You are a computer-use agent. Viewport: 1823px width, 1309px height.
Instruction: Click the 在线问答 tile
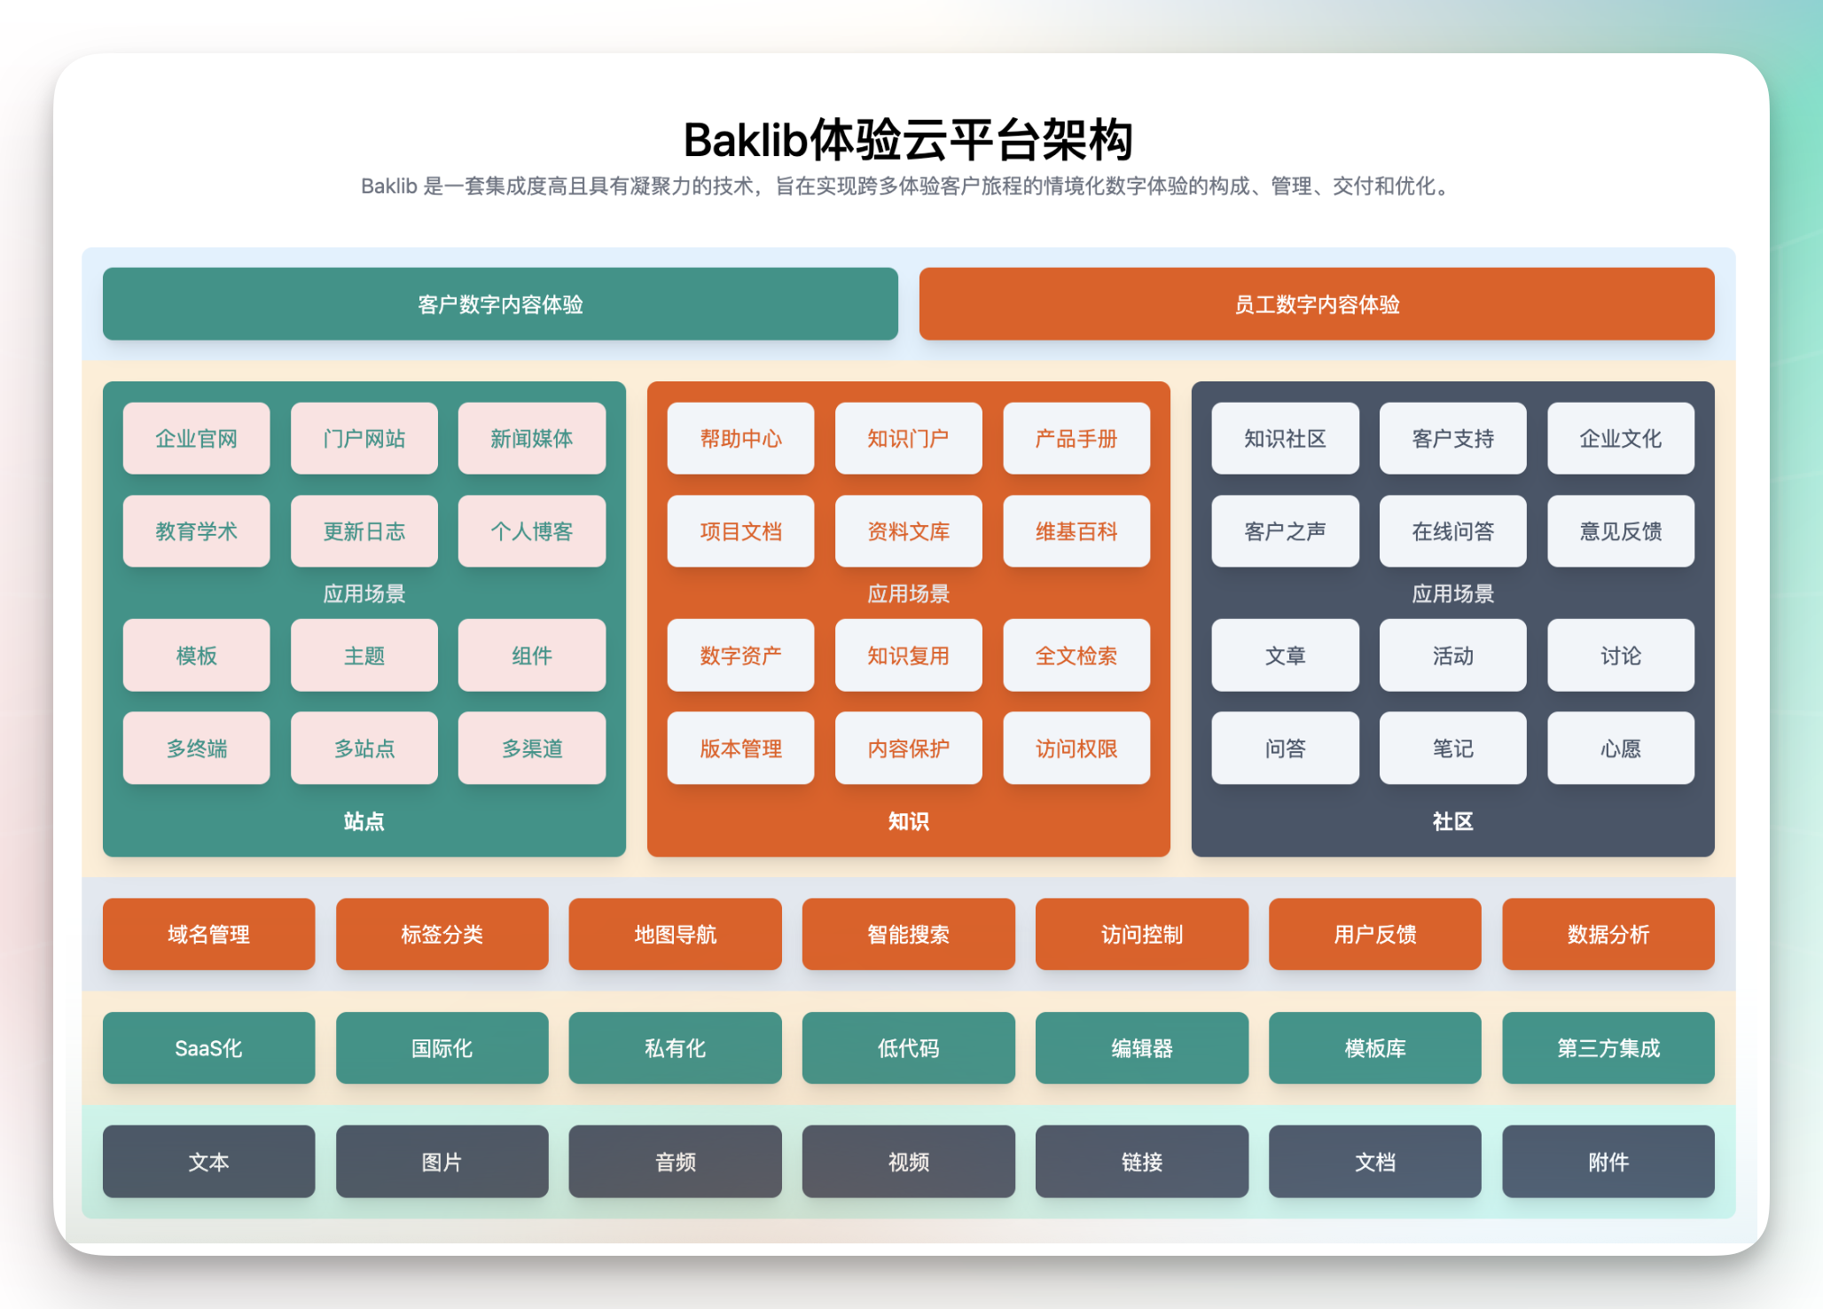1453,531
